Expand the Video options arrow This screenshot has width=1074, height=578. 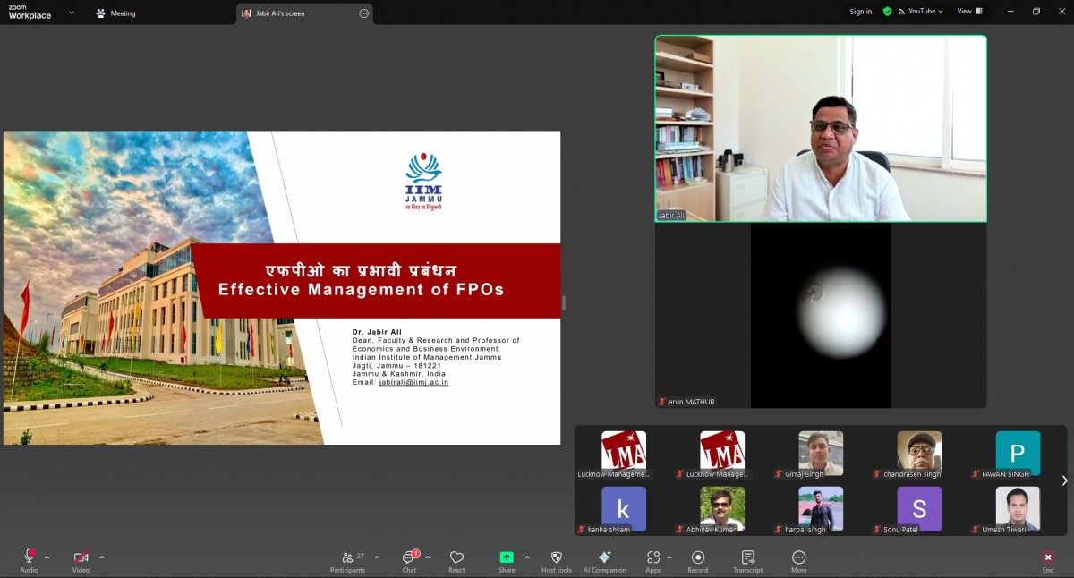101,557
